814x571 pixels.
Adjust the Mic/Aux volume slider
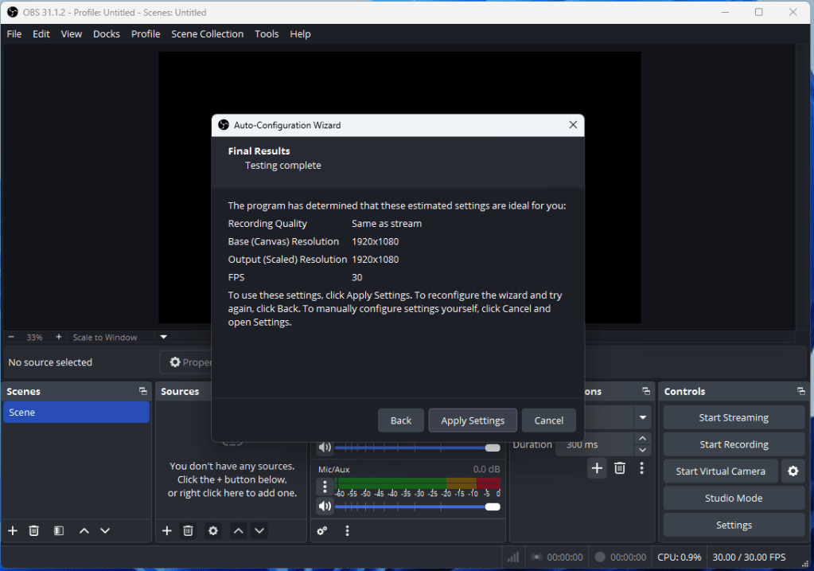click(x=492, y=506)
